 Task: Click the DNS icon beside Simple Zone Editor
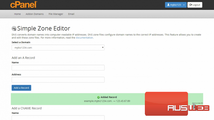coord(14,29)
